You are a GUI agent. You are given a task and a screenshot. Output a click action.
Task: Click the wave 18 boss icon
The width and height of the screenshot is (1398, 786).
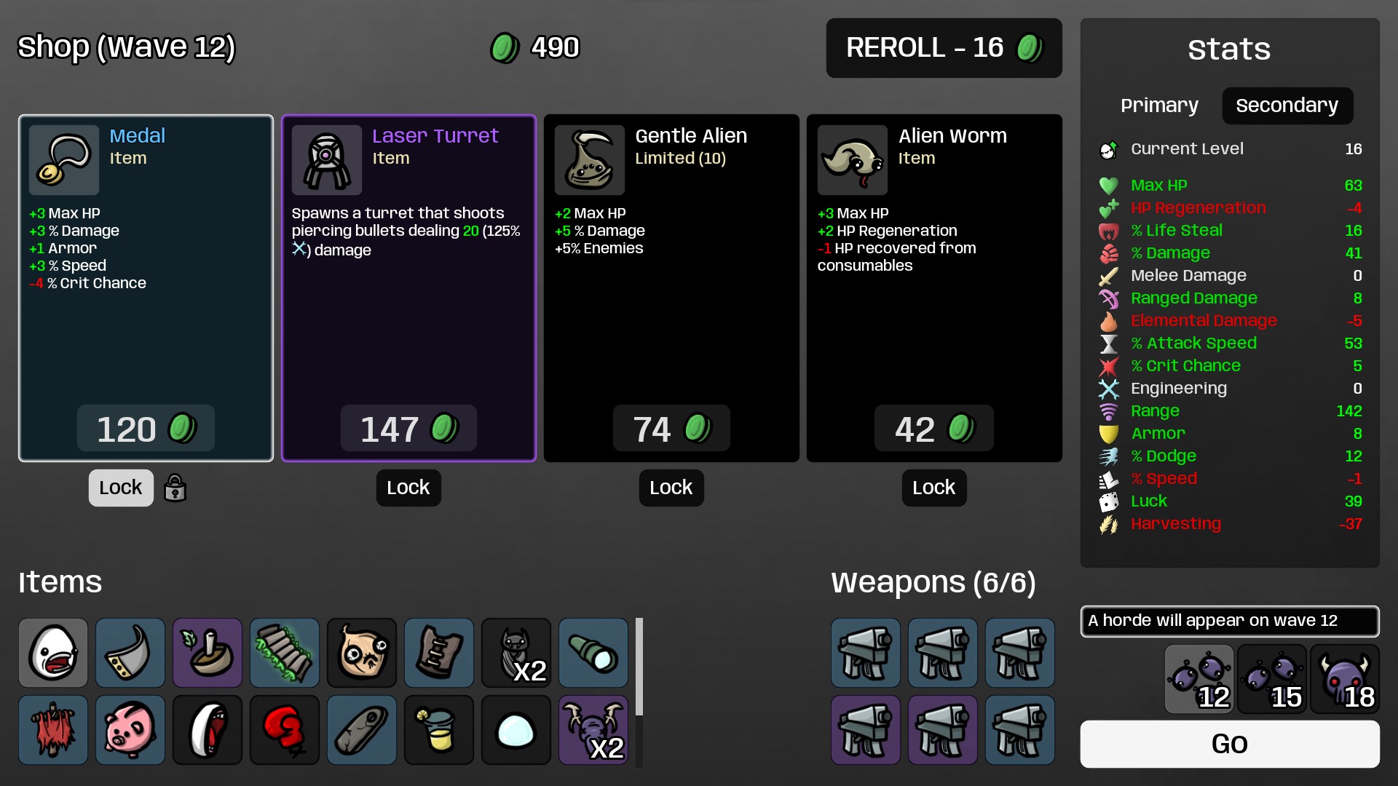1345,679
